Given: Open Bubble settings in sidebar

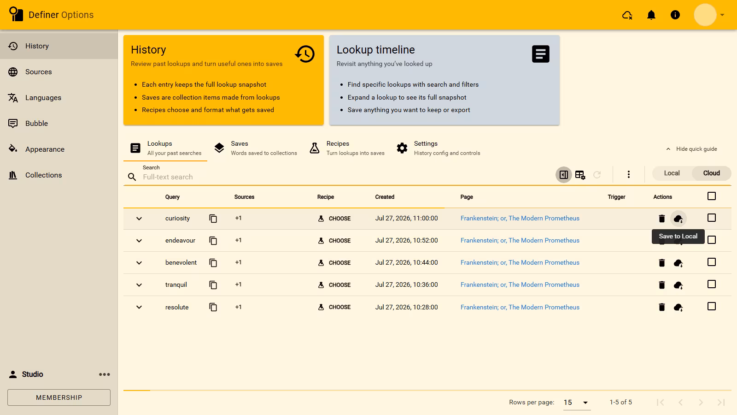Looking at the screenshot, I should click(x=59, y=124).
